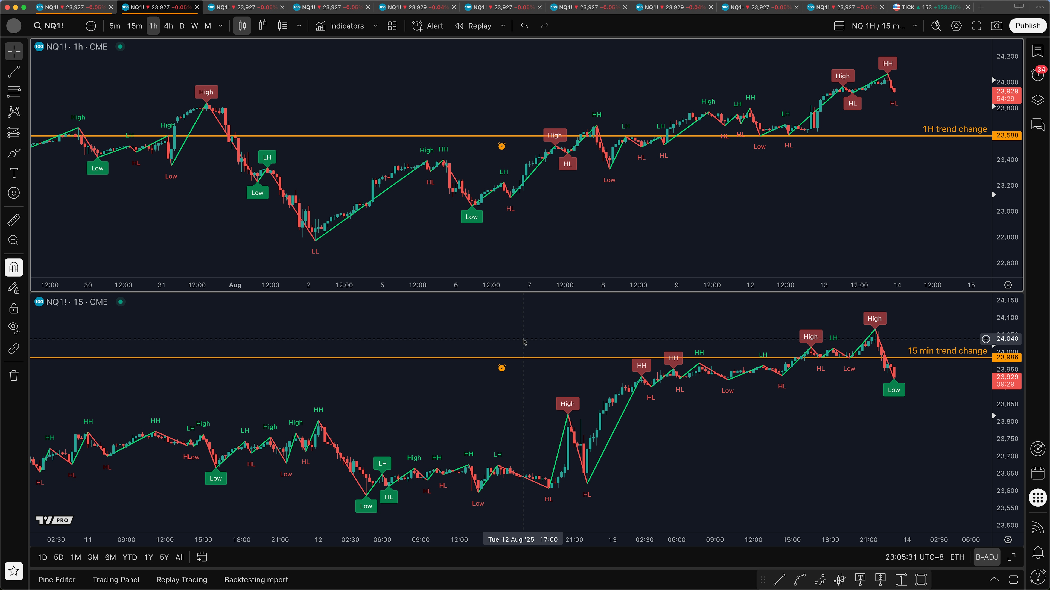
Task: Click the orange 23,588 trend line price label
Action: (x=1007, y=135)
